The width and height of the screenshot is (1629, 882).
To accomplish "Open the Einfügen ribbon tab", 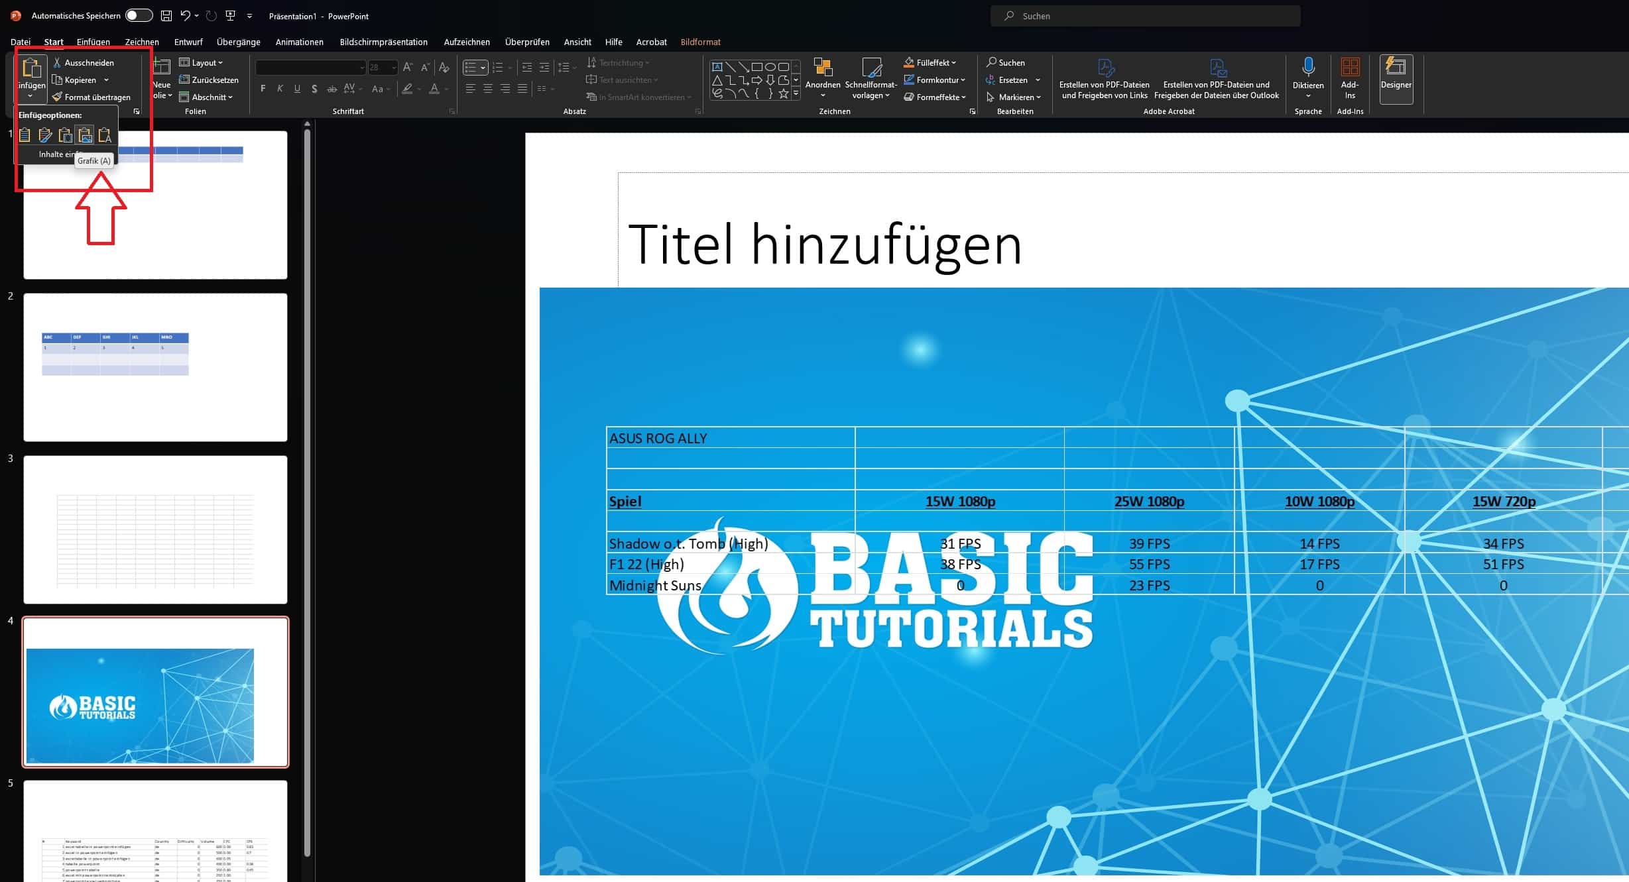I will 93,42.
